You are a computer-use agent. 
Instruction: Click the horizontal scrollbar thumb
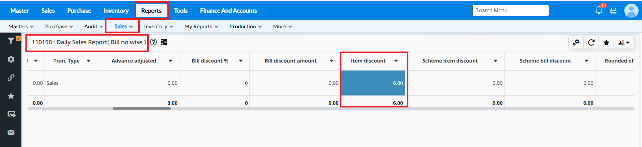pyautogui.click(x=142, y=108)
